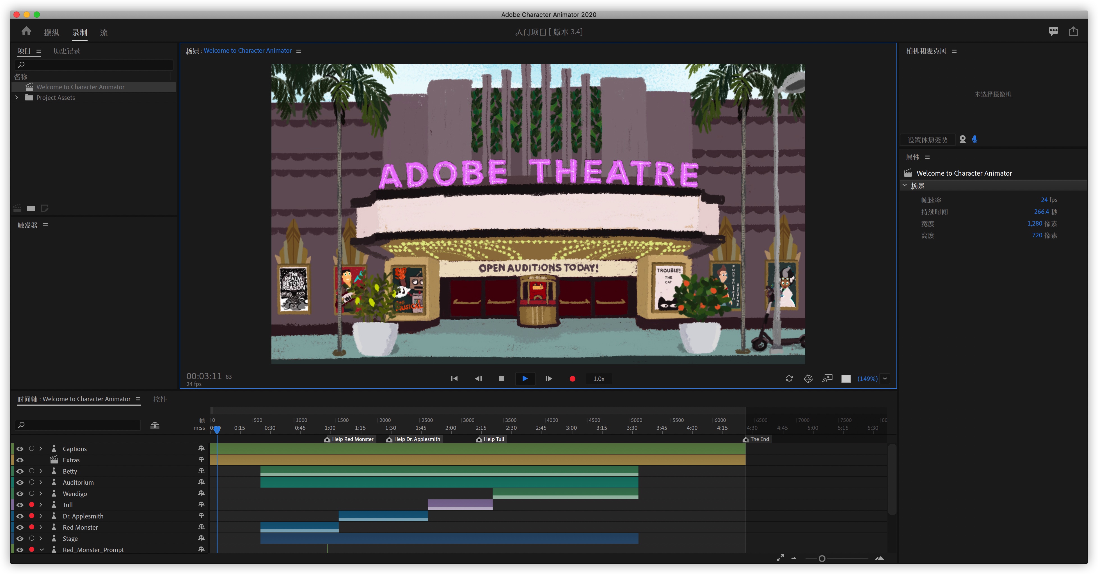Image resolution: width=1098 pixels, height=574 pixels.
Task: Switch to the Stream mode tab
Action: point(104,32)
